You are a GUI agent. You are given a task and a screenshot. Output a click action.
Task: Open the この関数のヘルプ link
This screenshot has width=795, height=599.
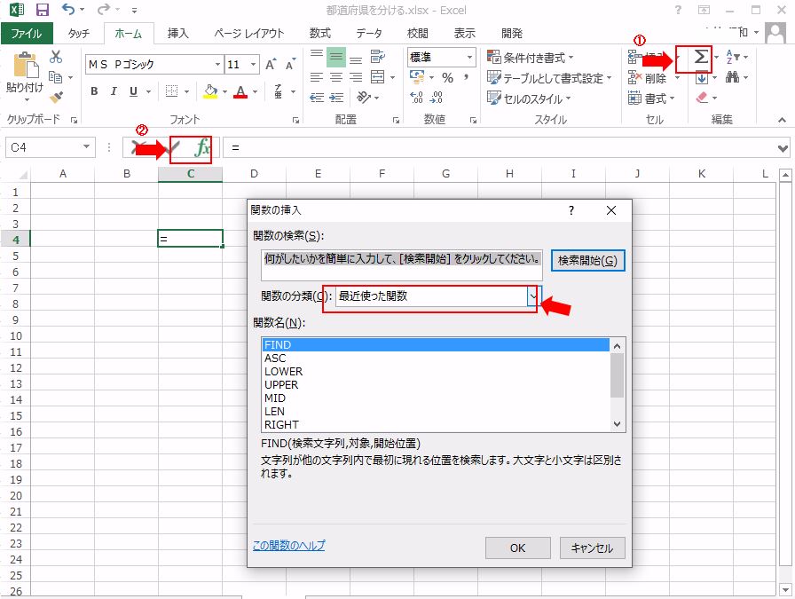tap(288, 545)
